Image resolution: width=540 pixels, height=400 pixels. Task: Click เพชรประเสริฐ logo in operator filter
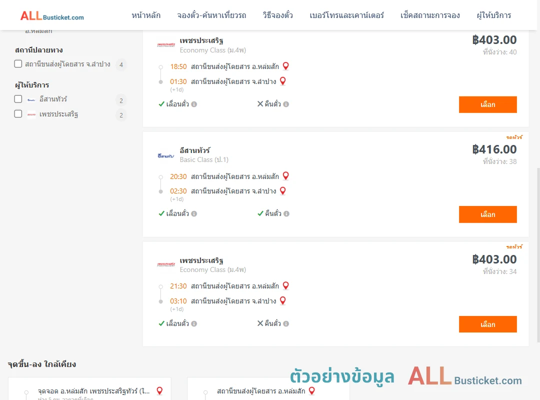[31, 114]
